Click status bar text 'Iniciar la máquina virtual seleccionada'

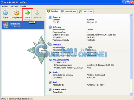(x=17, y=99)
